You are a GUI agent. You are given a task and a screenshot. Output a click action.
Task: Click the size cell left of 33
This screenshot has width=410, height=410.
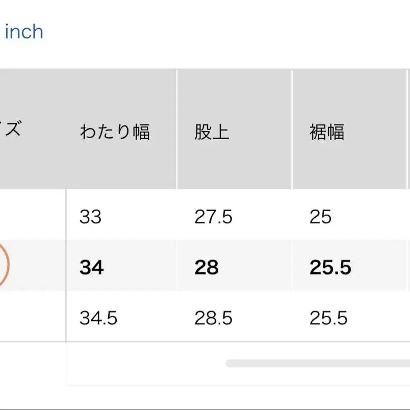coord(31,217)
